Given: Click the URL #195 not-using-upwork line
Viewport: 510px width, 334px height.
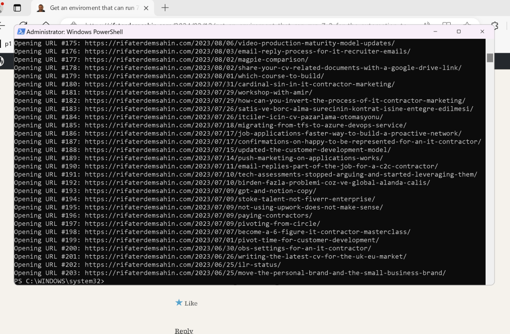Looking at the screenshot, I should point(198,207).
